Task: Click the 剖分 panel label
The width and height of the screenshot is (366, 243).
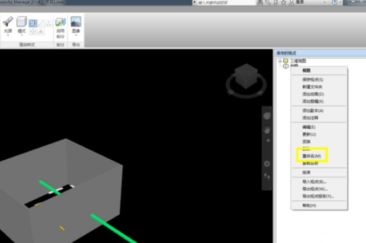Action: point(60,44)
